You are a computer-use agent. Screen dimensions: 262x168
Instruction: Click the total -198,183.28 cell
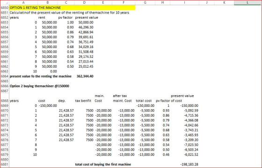point(189,164)
